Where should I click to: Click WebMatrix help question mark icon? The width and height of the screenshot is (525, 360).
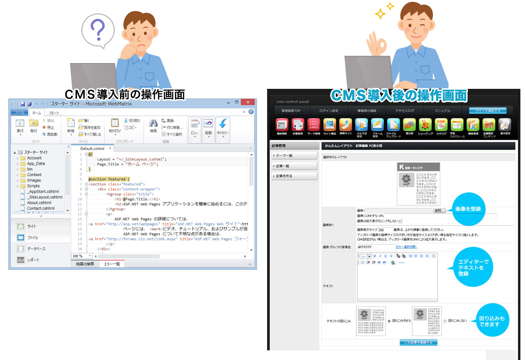pyautogui.click(x=251, y=112)
